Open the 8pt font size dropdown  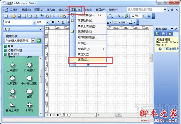coord(47,22)
